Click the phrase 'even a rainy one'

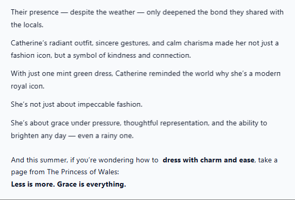point(105,136)
